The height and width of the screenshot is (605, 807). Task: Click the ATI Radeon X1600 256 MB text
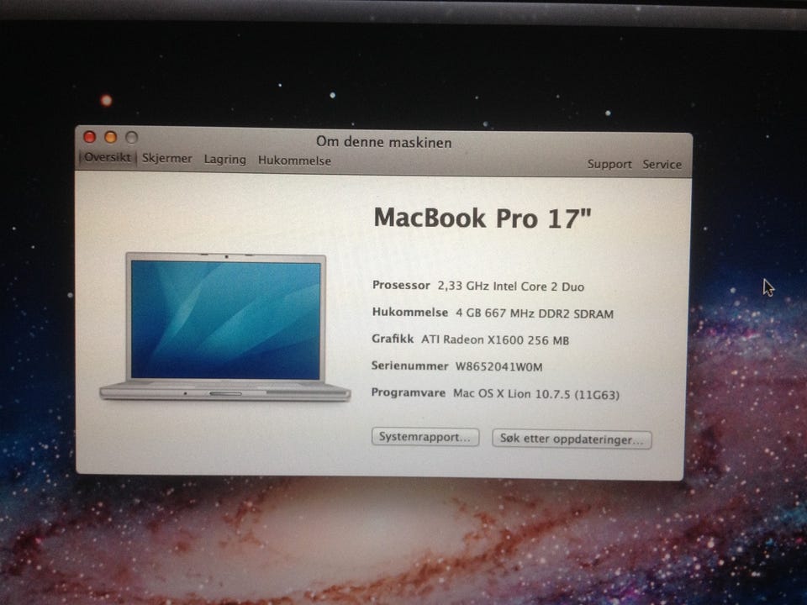click(495, 340)
